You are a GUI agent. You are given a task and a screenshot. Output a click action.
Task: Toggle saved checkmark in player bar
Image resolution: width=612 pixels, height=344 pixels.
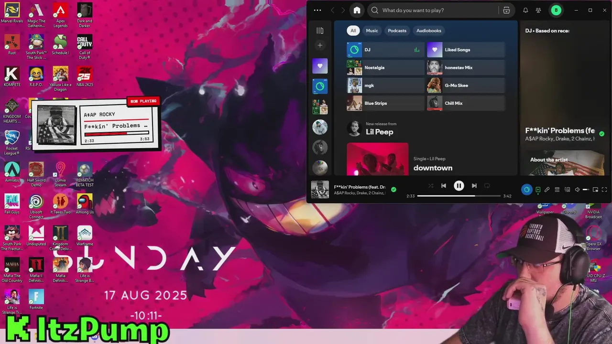[393, 190]
